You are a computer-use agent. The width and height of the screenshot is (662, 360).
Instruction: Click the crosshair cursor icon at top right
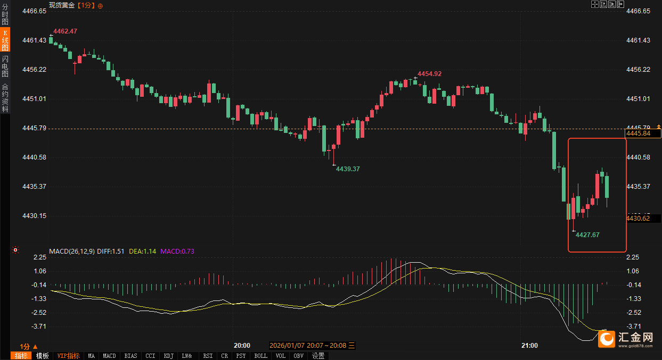coord(595,4)
